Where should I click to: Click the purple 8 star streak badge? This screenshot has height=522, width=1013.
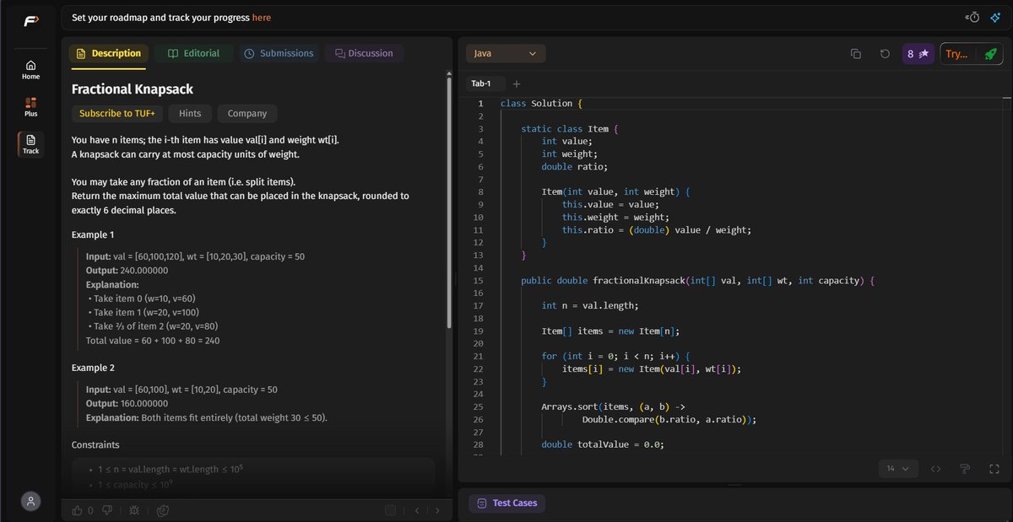pos(918,53)
